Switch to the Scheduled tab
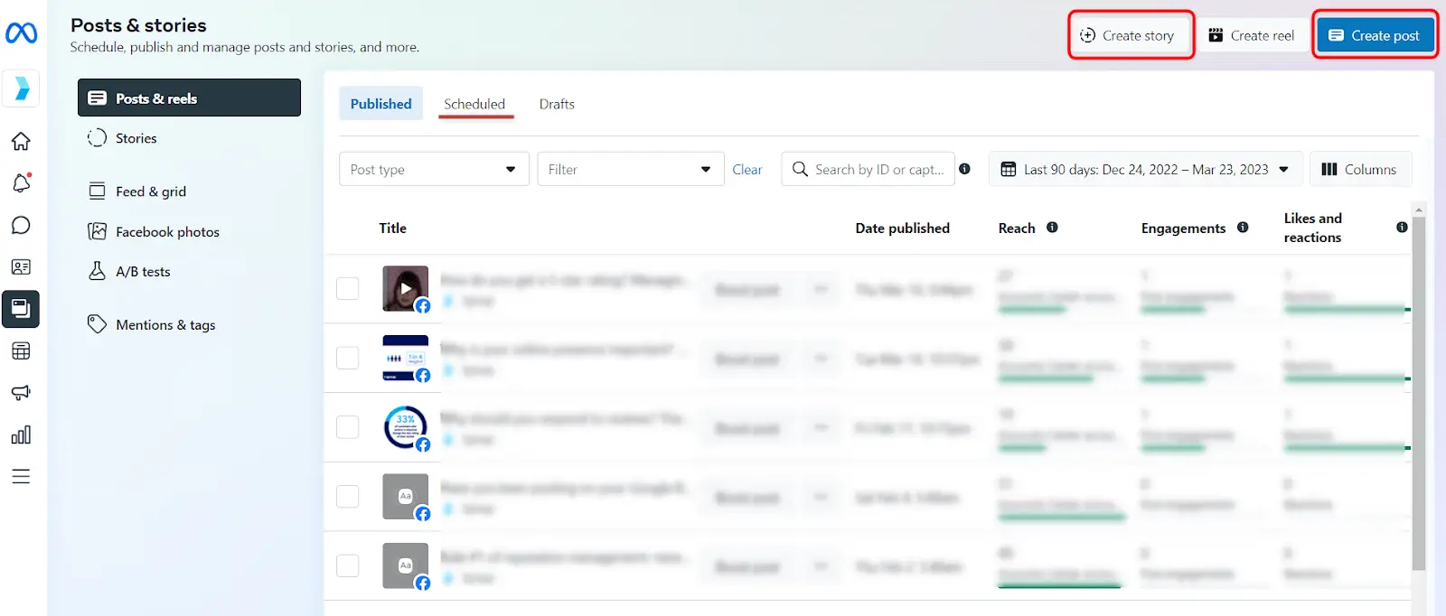This screenshot has width=1446, height=616. click(474, 104)
